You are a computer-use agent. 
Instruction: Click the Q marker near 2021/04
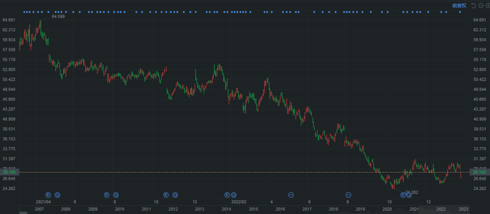coord(57,194)
